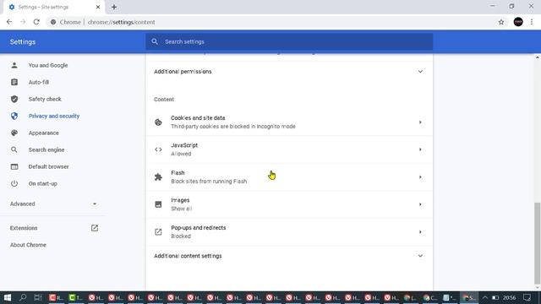
Task: Focus the Search settings field
Action: coord(289,41)
